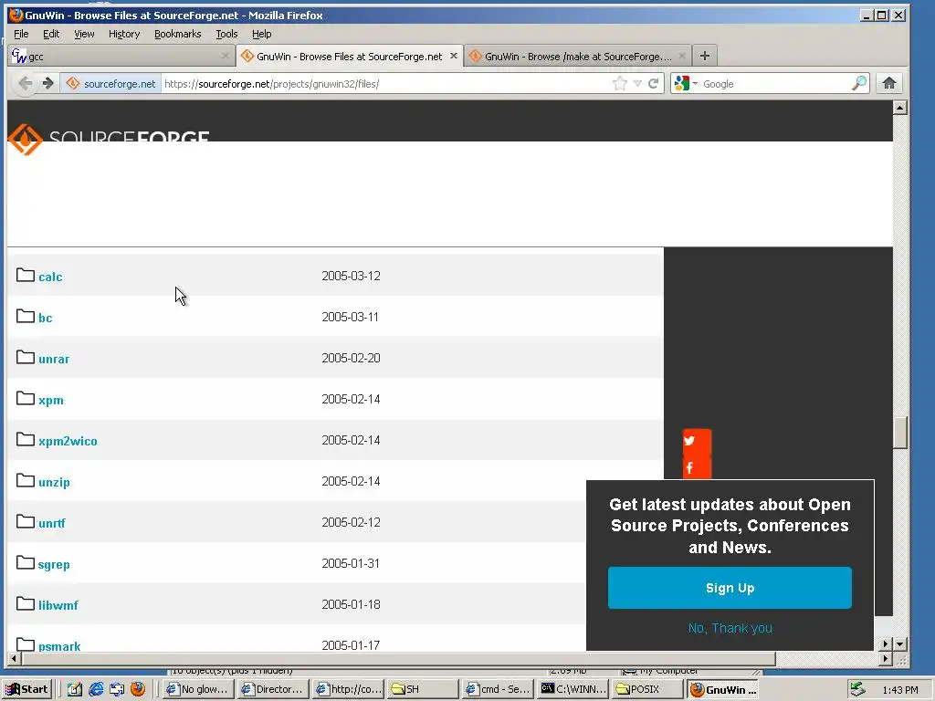Viewport: 935px width, 701px height.
Task: Switch to the gcc tab
Action: click(x=120, y=56)
